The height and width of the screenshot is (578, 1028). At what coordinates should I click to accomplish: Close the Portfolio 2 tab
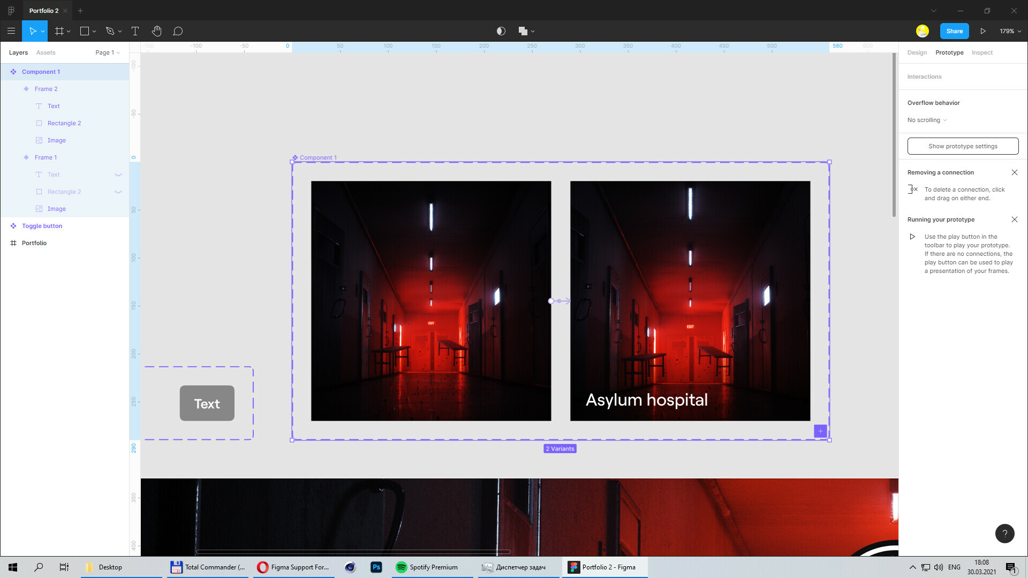pyautogui.click(x=65, y=11)
